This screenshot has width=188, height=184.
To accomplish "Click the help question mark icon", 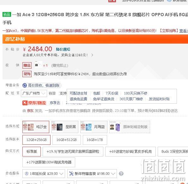I will click(x=121, y=174).
